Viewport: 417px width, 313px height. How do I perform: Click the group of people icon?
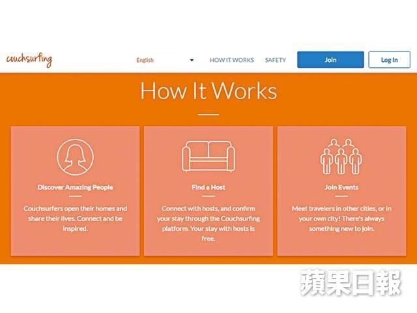pyautogui.click(x=341, y=156)
